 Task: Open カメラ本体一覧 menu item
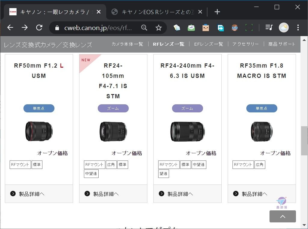(127, 44)
